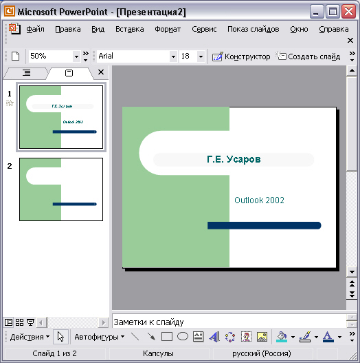Open the Конструктор design pane
Image resolution: width=360 pixels, height=363 pixels.
pos(241,56)
